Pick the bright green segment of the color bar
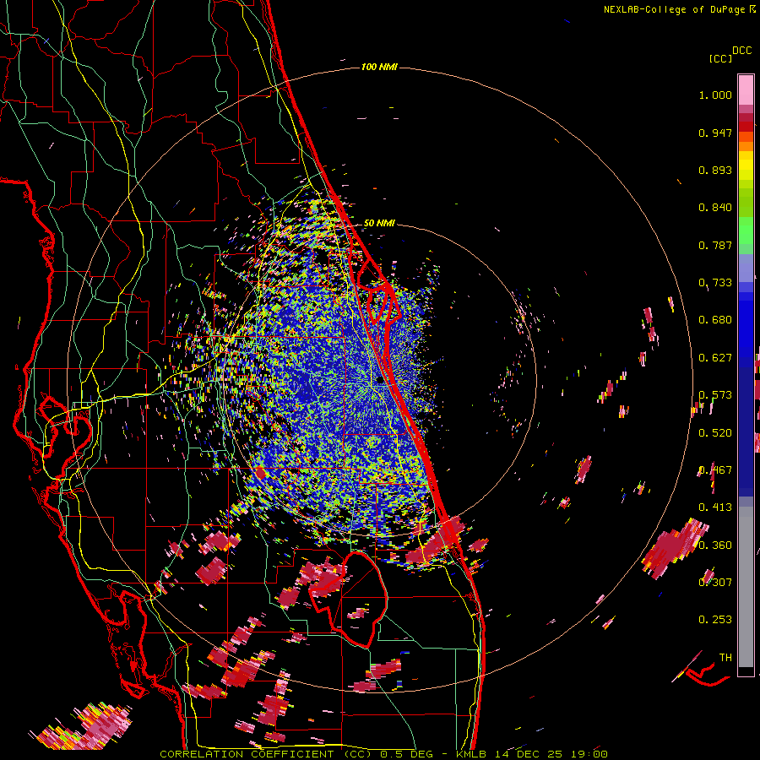Screen dimensions: 760x760 pyautogui.click(x=746, y=231)
